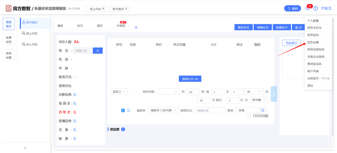Click the 新建处方 button
The image size is (337, 153).
click(282, 27)
